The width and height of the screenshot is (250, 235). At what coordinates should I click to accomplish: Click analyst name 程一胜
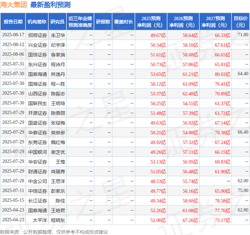tap(58, 84)
